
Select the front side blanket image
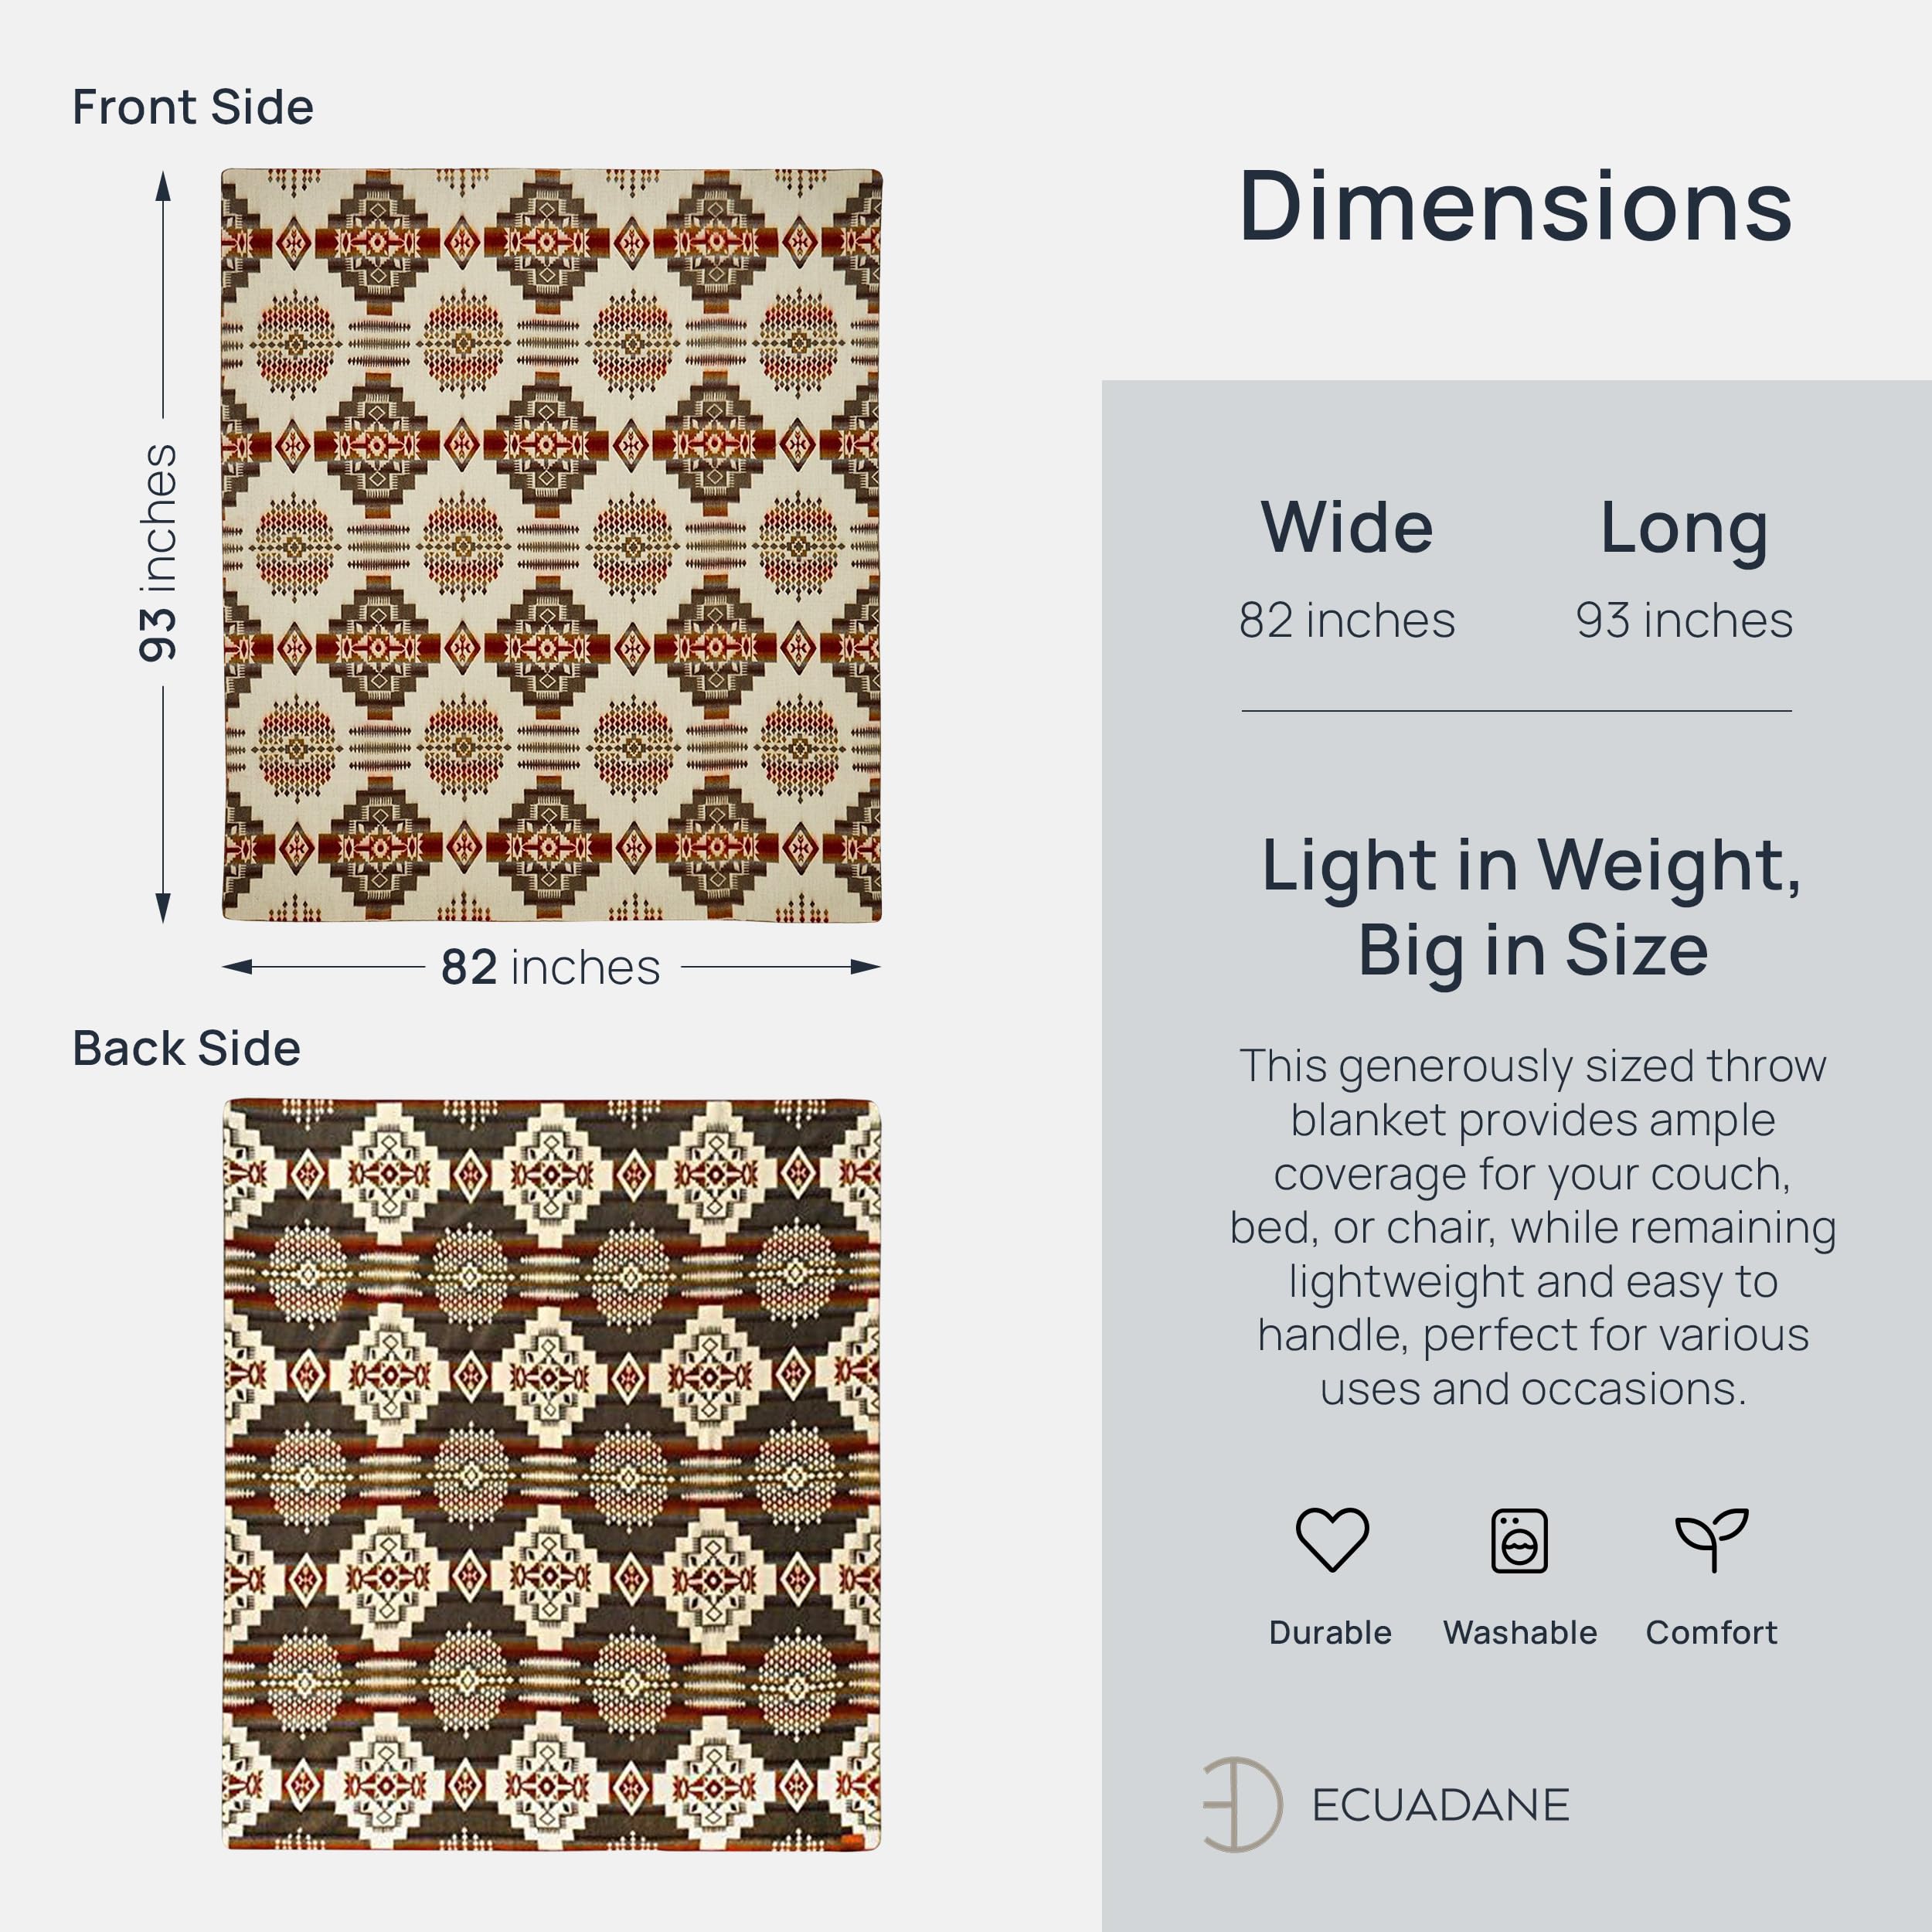click(551, 545)
